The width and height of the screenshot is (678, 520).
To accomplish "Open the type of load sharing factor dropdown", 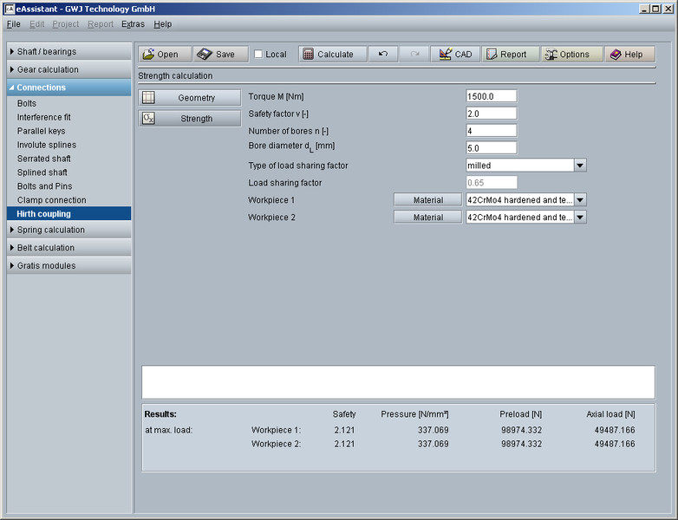I will (580, 166).
